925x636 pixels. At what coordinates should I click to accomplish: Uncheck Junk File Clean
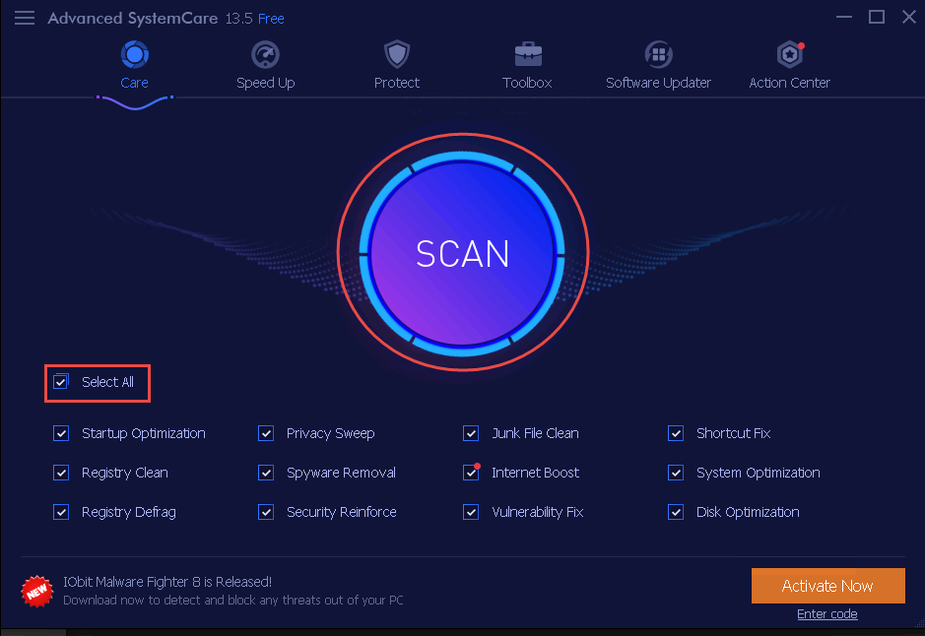(470, 433)
